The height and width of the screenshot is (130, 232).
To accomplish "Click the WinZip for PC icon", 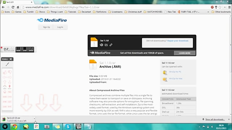I will coord(165,72).
